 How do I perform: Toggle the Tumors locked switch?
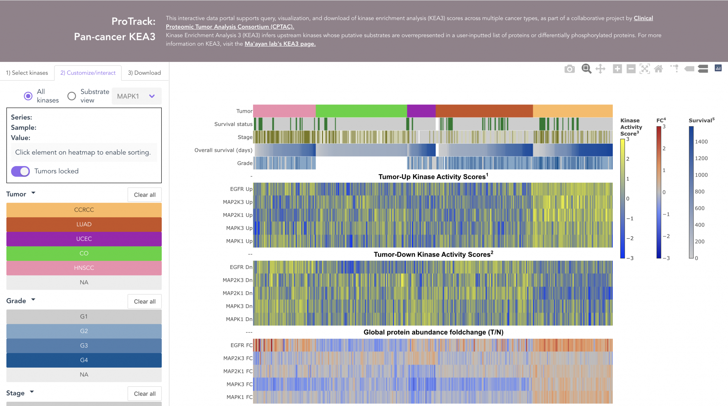[x=20, y=171]
